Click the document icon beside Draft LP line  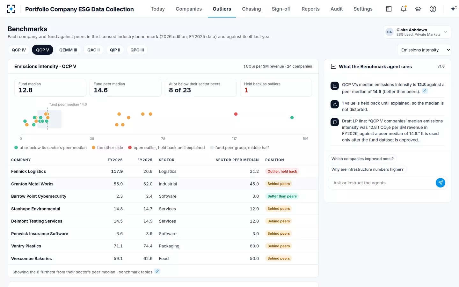[x=335, y=122]
